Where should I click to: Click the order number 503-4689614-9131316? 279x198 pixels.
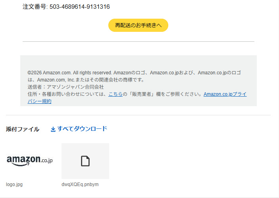pos(79,7)
